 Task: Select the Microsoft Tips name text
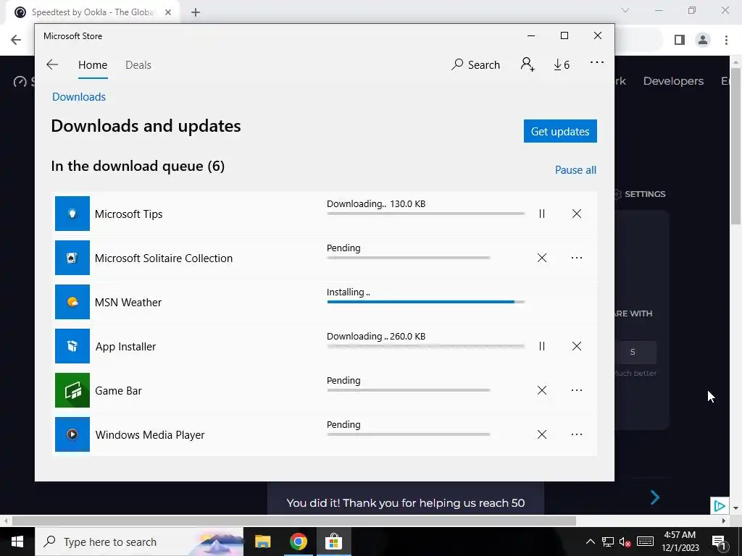(x=128, y=214)
